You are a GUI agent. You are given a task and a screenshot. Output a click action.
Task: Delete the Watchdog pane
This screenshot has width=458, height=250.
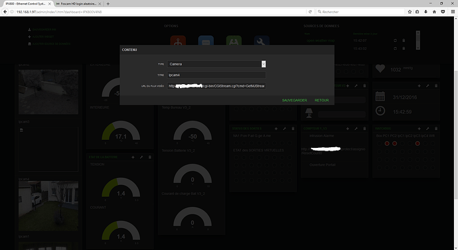(436, 129)
